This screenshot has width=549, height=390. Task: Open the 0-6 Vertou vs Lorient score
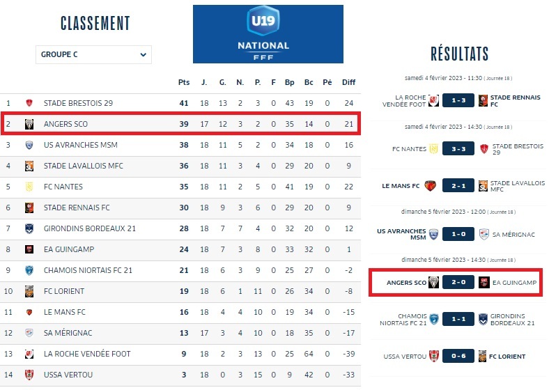click(x=458, y=357)
